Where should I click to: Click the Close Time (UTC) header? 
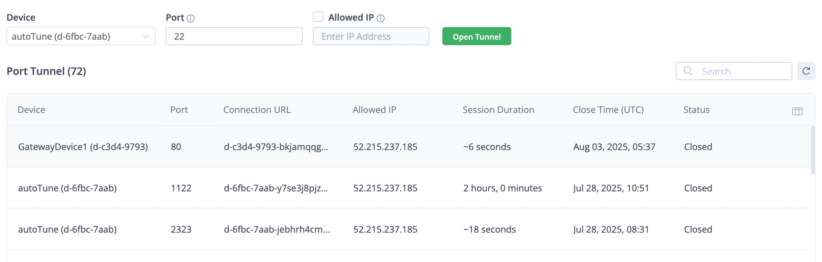[608, 110]
